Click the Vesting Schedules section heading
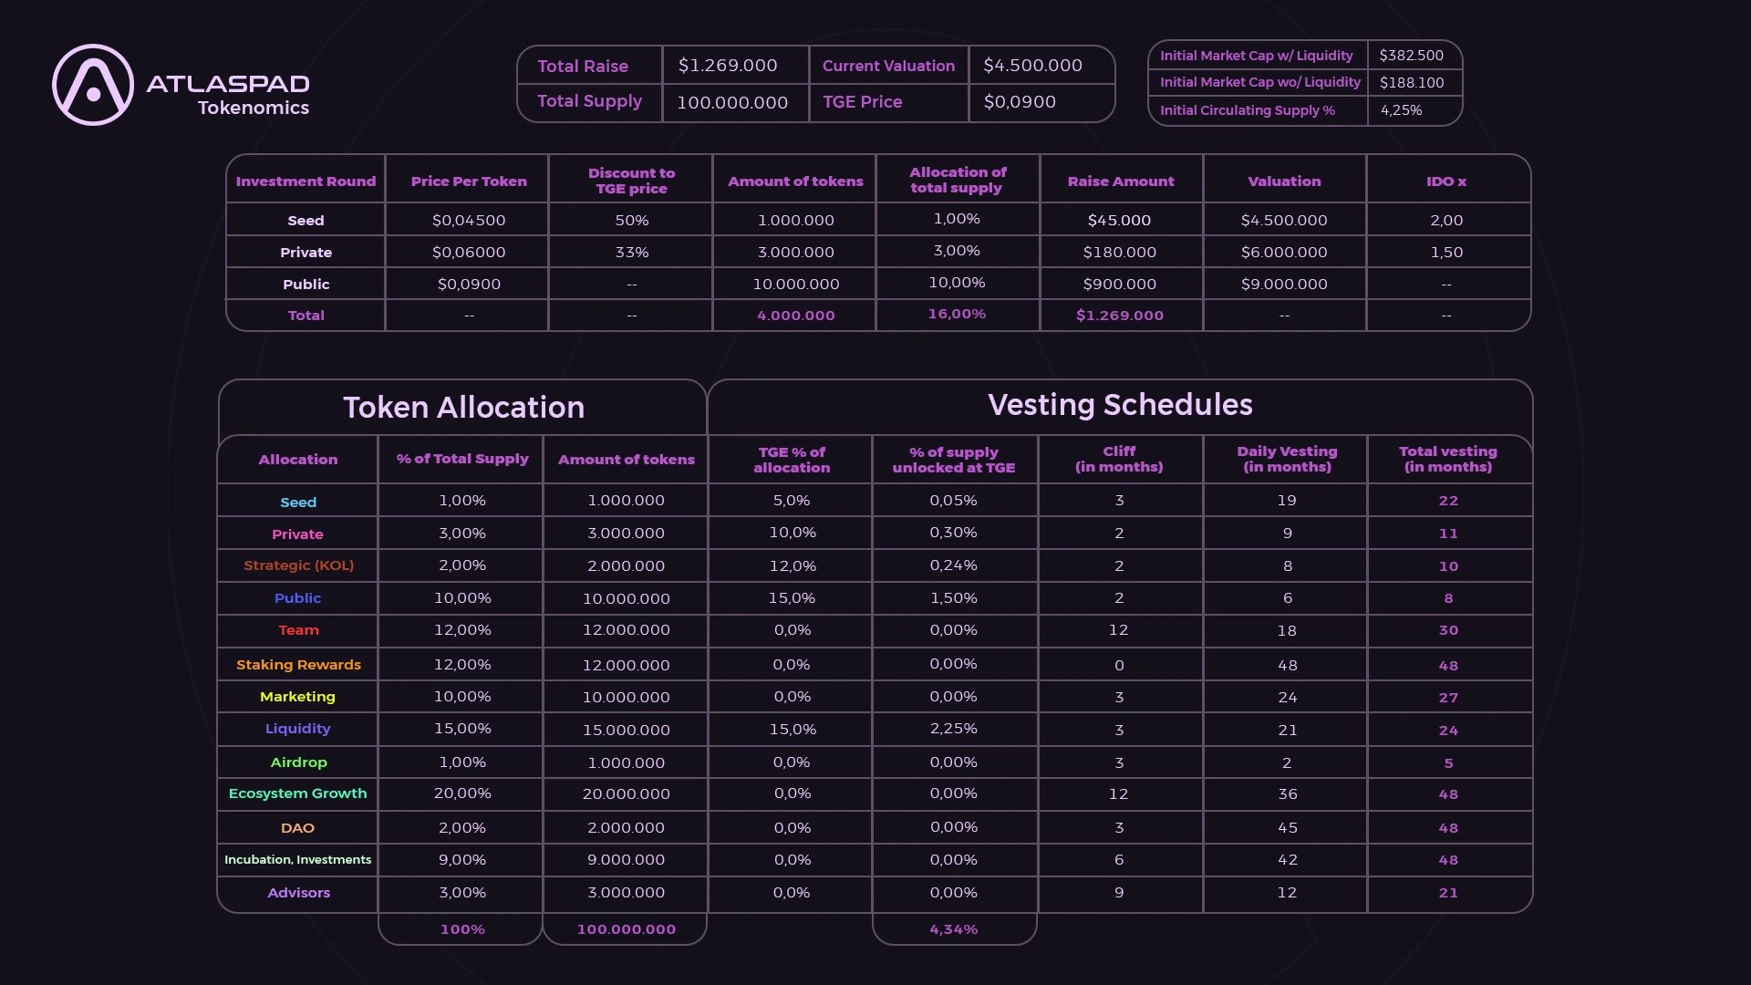Image resolution: width=1751 pixels, height=985 pixels. pos(1120,404)
